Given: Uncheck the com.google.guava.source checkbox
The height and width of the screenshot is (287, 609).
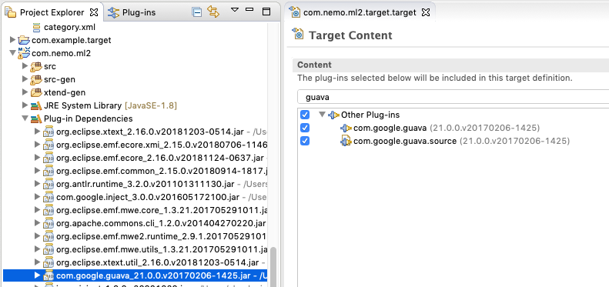Looking at the screenshot, I should 305,141.
